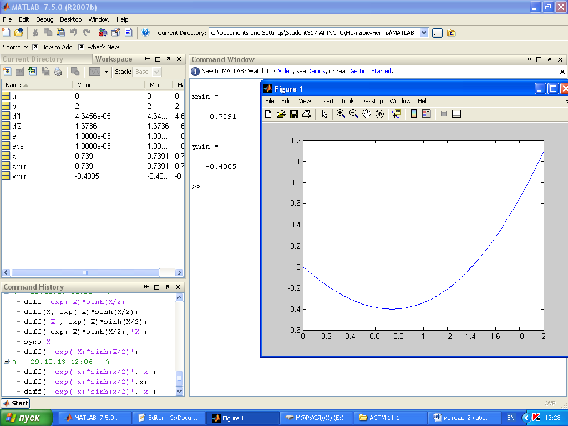Viewport: 568px width, 426px height.
Task: Click Workspace horizontal scrollbar thumb
Action: 85,272
